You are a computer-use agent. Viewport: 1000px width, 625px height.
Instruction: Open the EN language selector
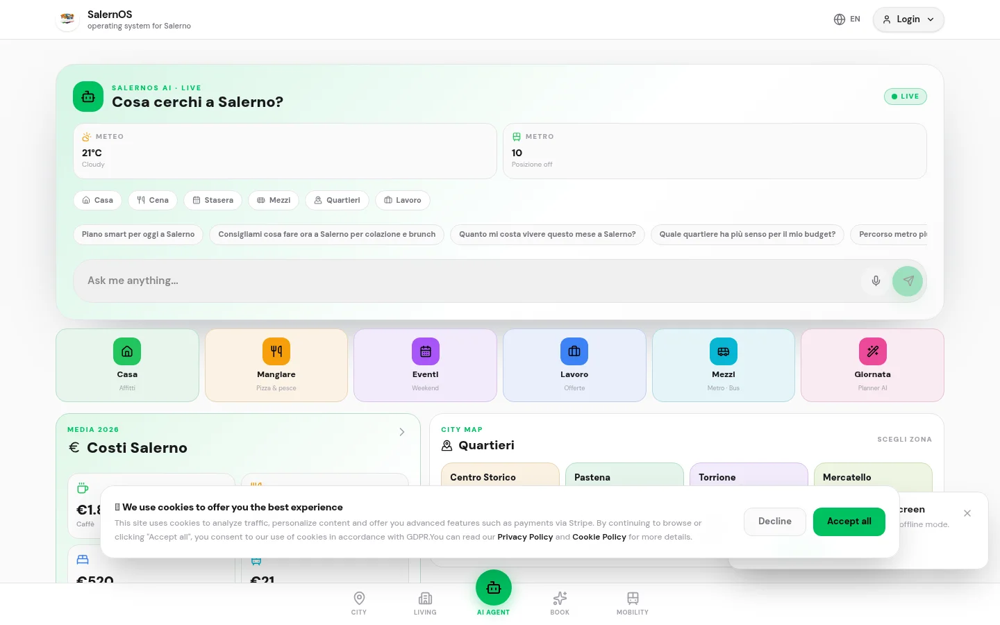(x=847, y=19)
